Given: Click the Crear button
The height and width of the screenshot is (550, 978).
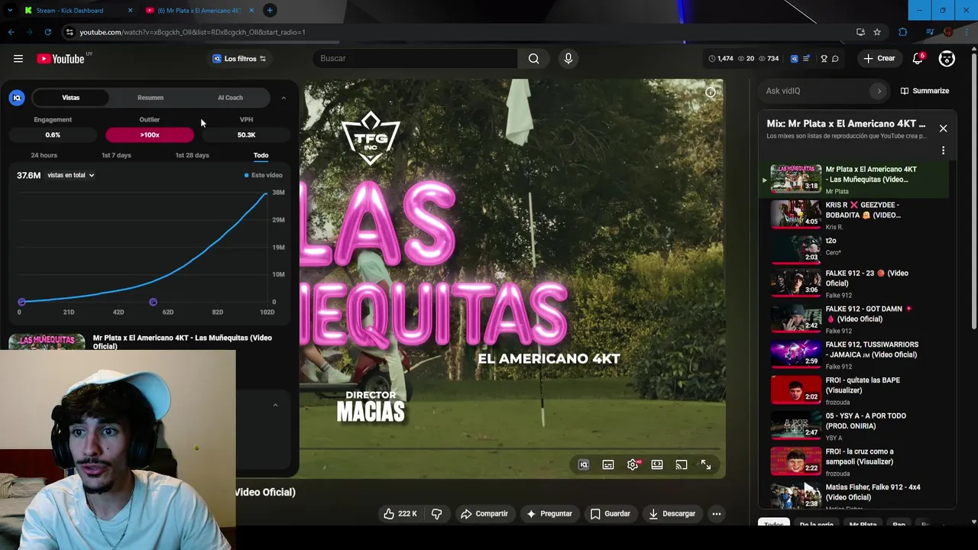Looking at the screenshot, I should 879,59.
